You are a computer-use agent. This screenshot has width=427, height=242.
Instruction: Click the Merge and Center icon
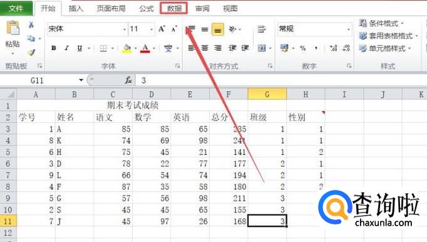coord(262,48)
